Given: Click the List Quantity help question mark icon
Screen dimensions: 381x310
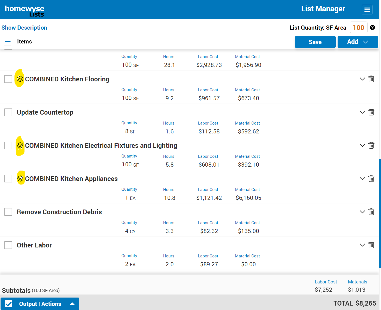Looking at the screenshot, I should click(x=372, y=27).
